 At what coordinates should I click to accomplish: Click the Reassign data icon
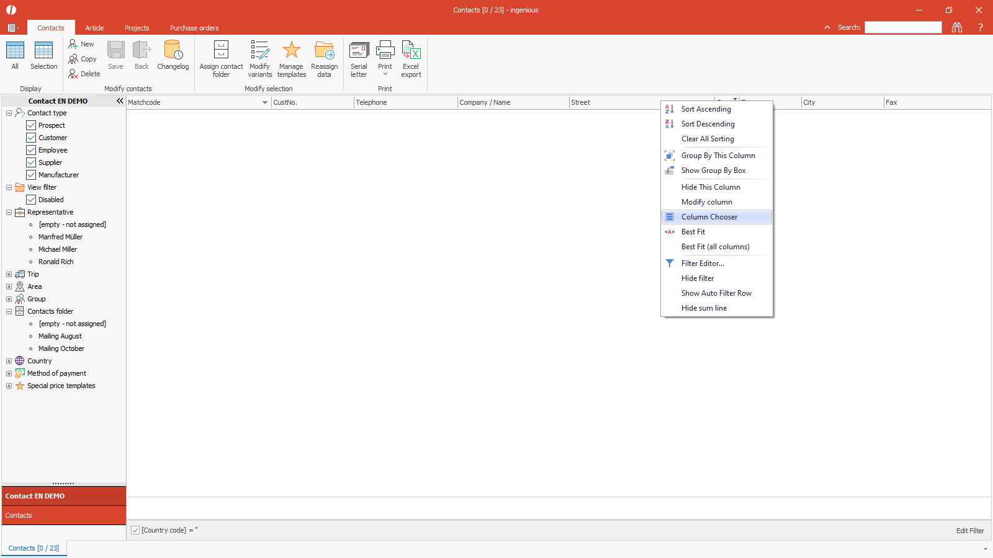point(324,51)
